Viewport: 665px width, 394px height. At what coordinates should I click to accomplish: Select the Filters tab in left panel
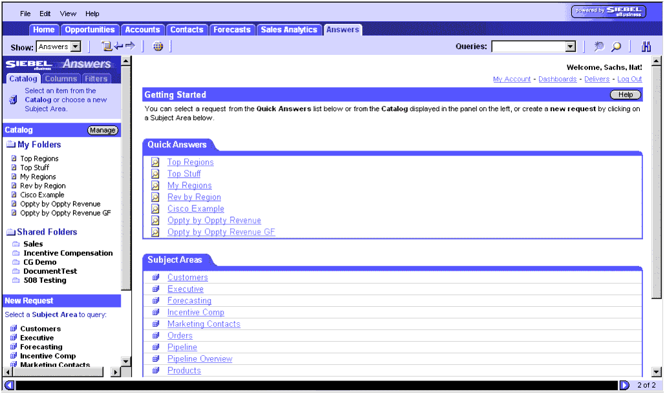click(96, 79)
